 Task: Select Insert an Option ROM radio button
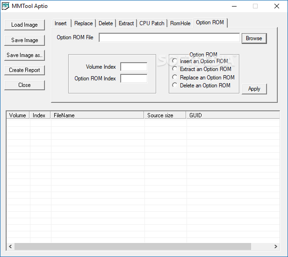(200, 61)
